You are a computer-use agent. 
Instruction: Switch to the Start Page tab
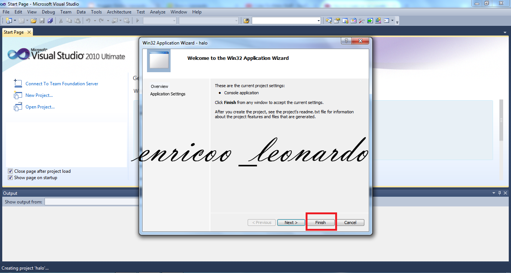pyautogui.click(x=14, y=32)
